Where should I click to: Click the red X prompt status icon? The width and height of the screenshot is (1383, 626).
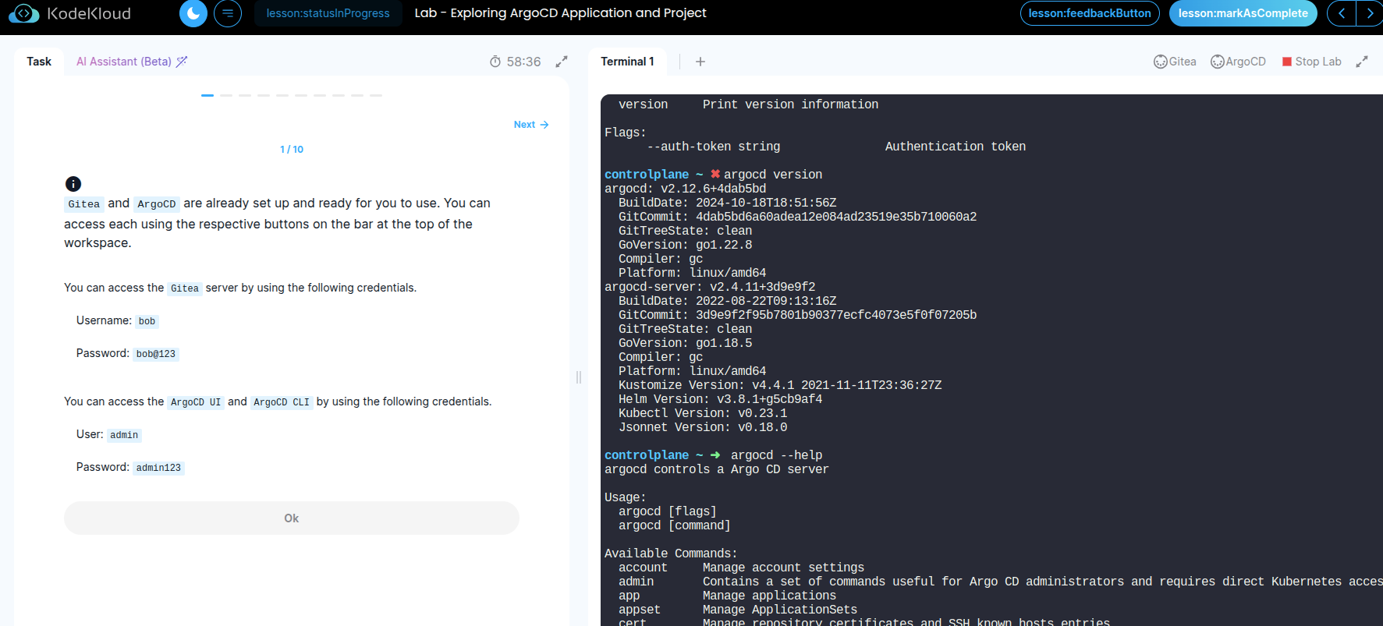coord(715,175)
